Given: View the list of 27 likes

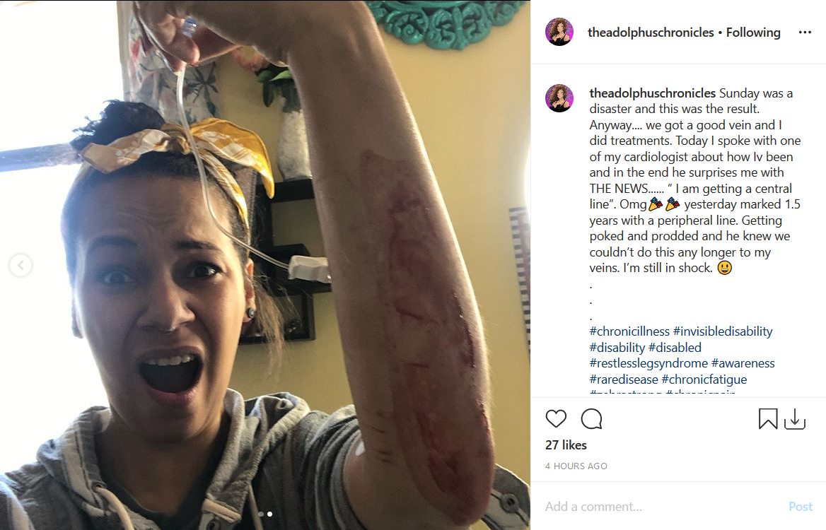Looking at the screenshot, I should [566, 445].
